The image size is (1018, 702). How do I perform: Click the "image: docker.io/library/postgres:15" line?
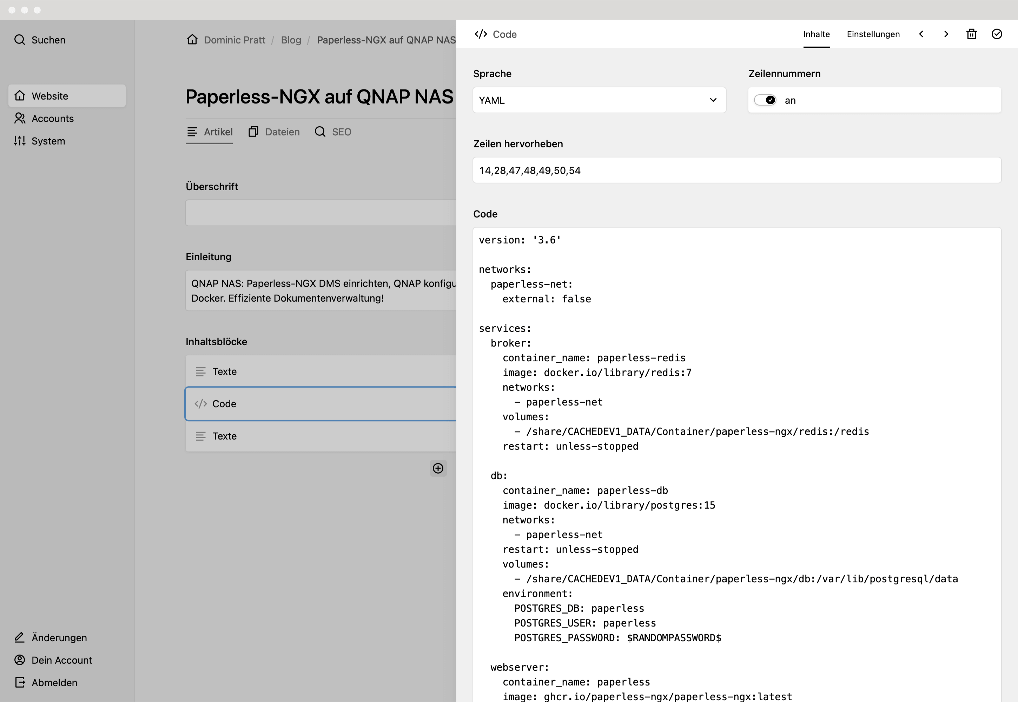pos(609,505)
